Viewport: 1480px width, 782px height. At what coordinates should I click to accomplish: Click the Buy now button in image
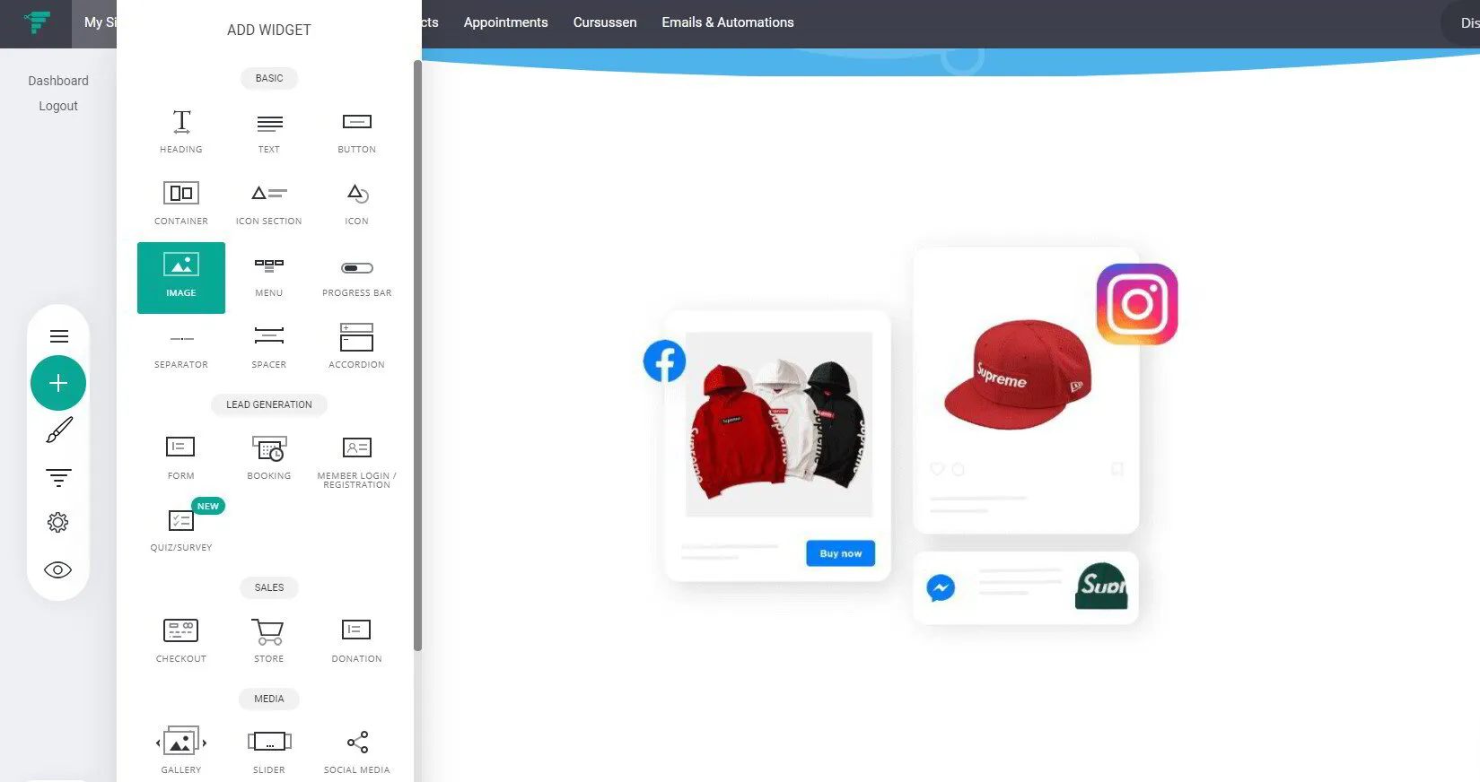(841, 553)
